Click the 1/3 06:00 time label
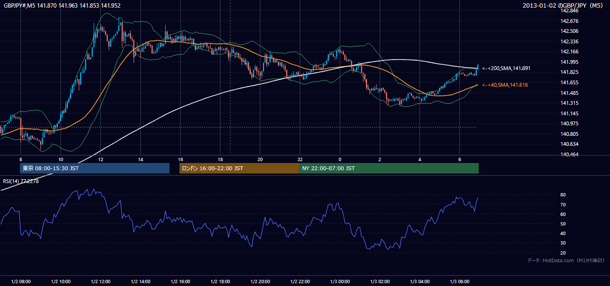 tap(460, 281)
